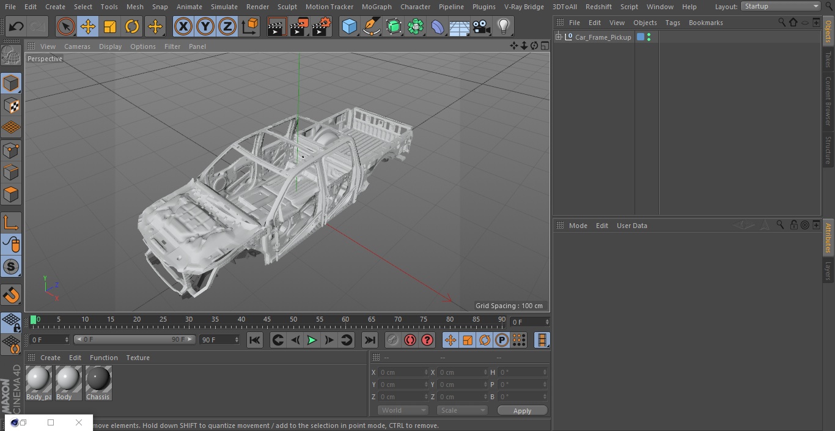
Task: Open the Simulate menu
Action: point(224,7)
